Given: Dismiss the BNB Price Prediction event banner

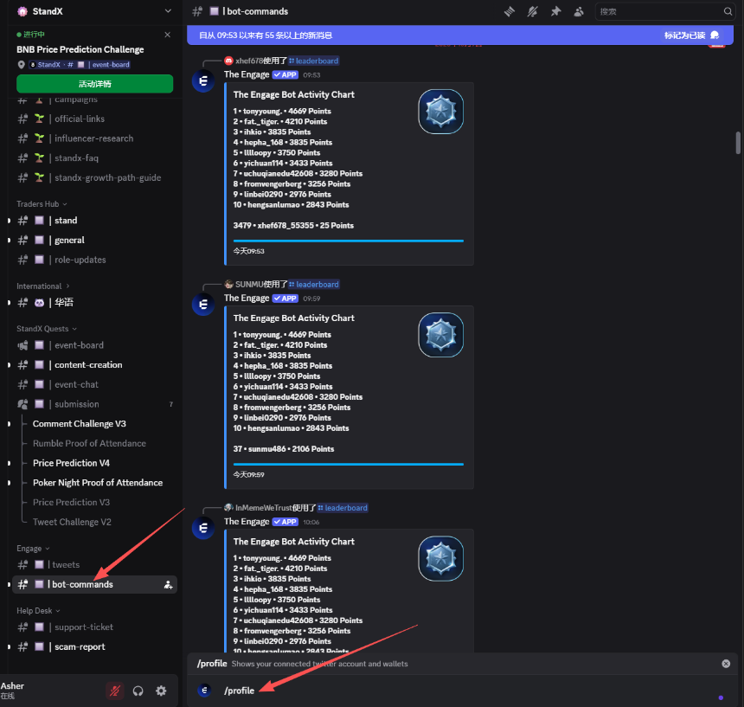Looking at the screenshot, I should tap(168, 35).
